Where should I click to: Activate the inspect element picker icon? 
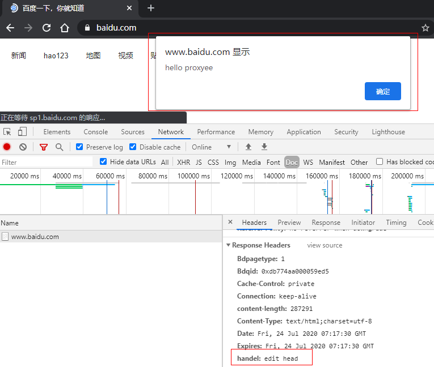point(7,132)
